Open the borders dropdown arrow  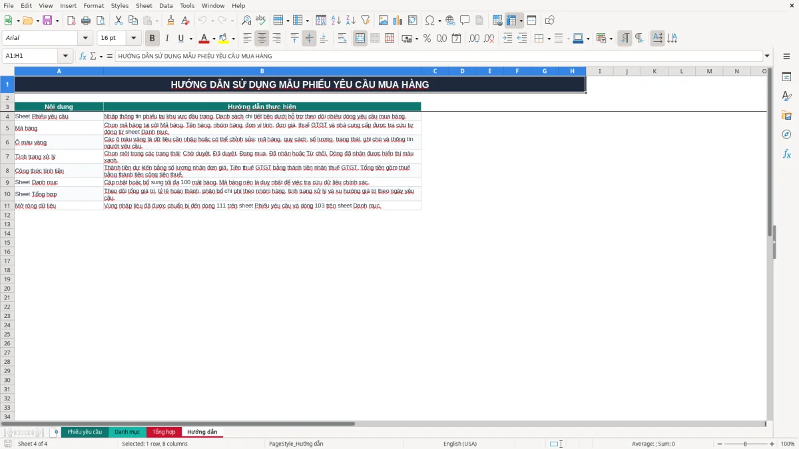(x=548, y=39)
